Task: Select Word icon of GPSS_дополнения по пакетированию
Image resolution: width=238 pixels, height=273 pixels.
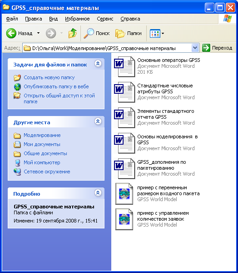Action: point(124,168)
